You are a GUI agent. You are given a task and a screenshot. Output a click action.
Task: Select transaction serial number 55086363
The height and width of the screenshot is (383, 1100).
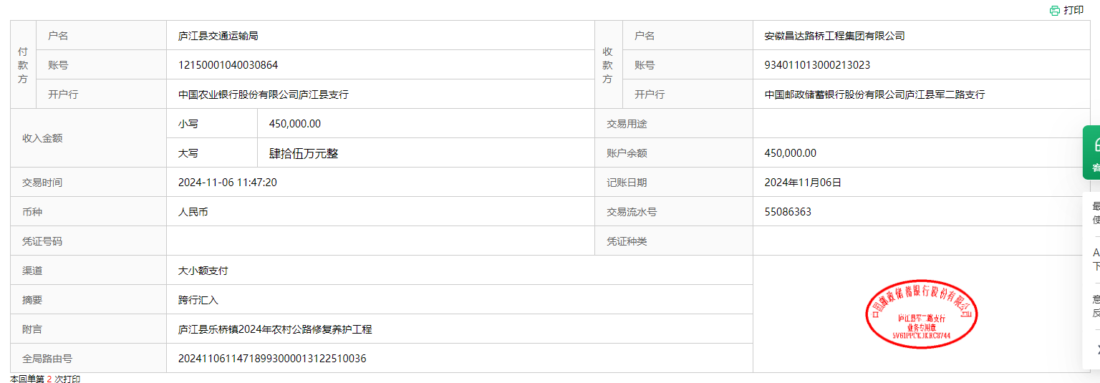click(788, 212)
